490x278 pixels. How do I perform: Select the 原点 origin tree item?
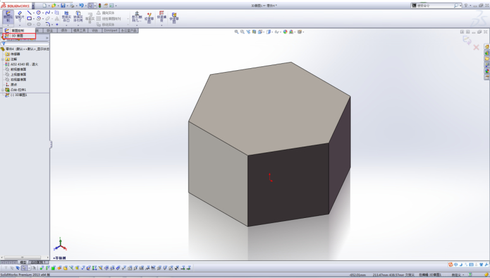[x=11, y=85]
